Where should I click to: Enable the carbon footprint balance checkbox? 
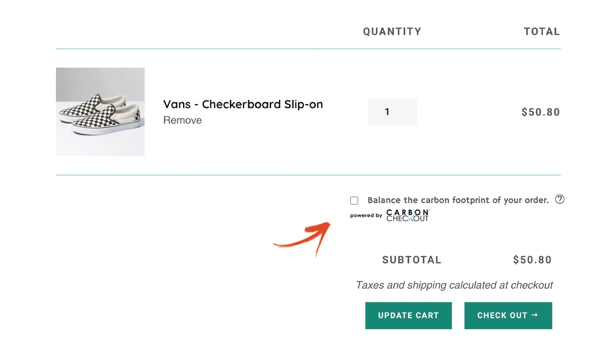(x=354, y=200)
